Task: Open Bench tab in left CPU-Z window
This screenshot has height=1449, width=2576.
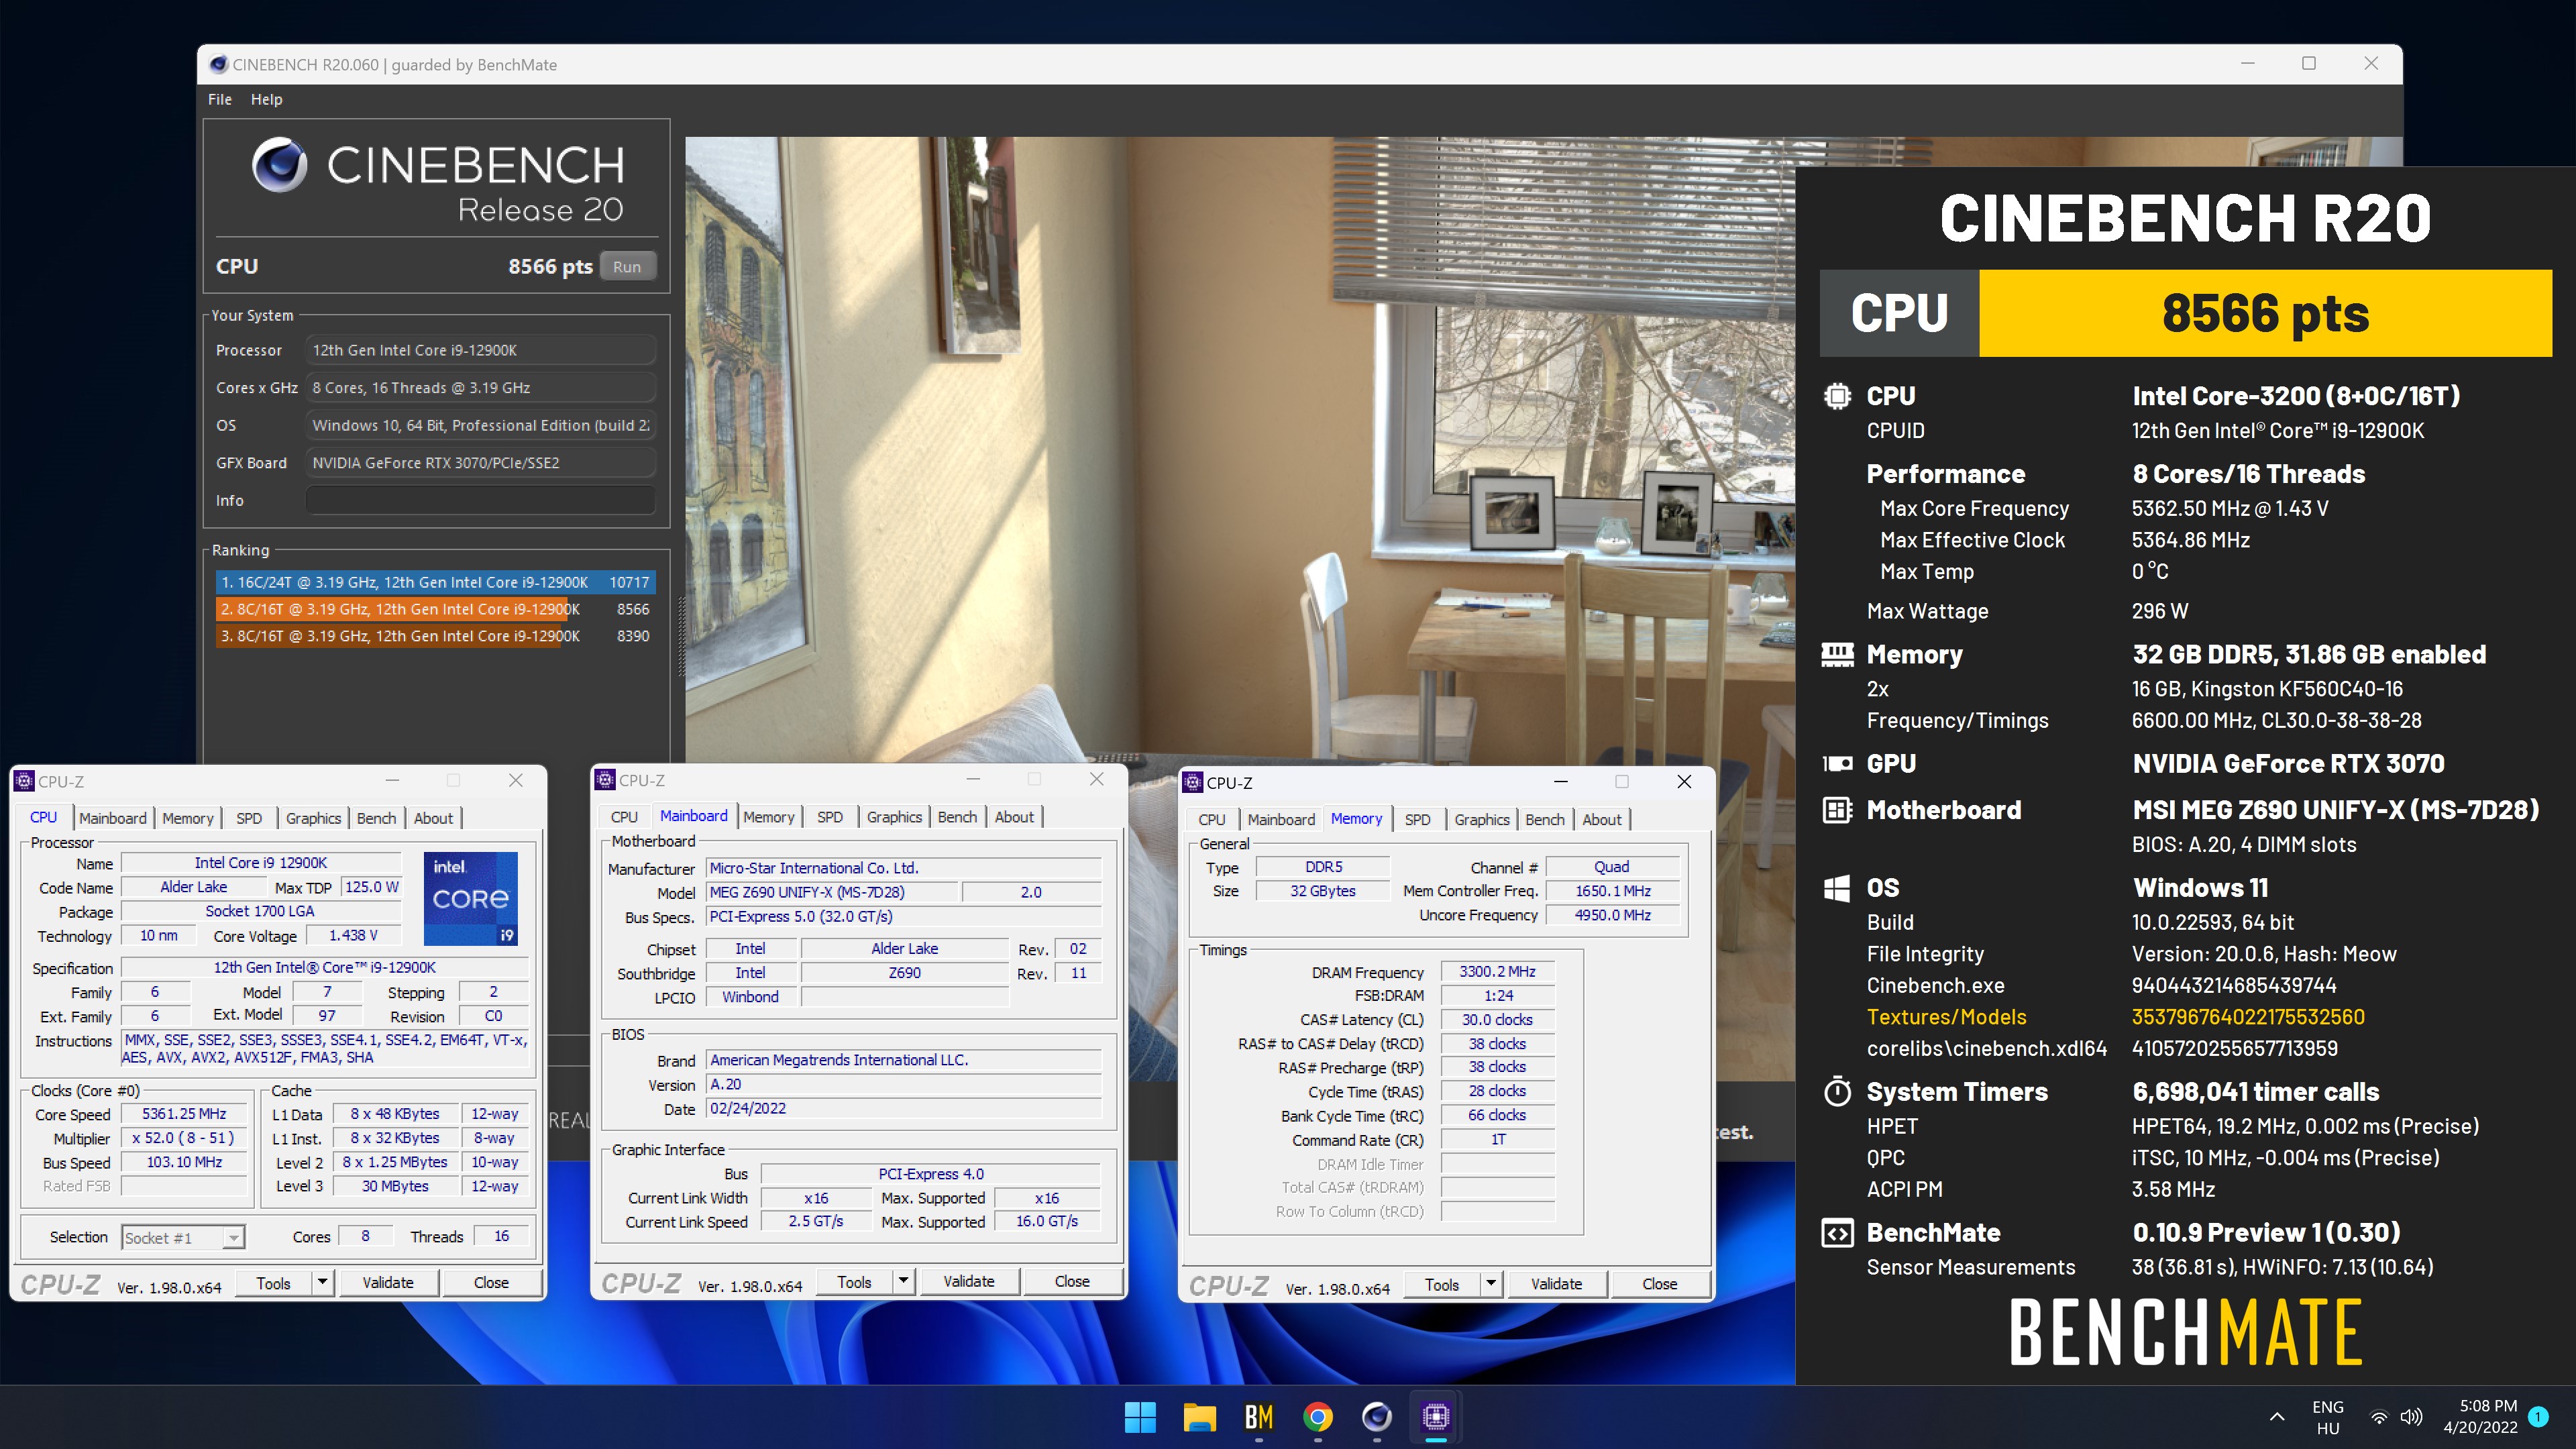Action: coord(376,818)
